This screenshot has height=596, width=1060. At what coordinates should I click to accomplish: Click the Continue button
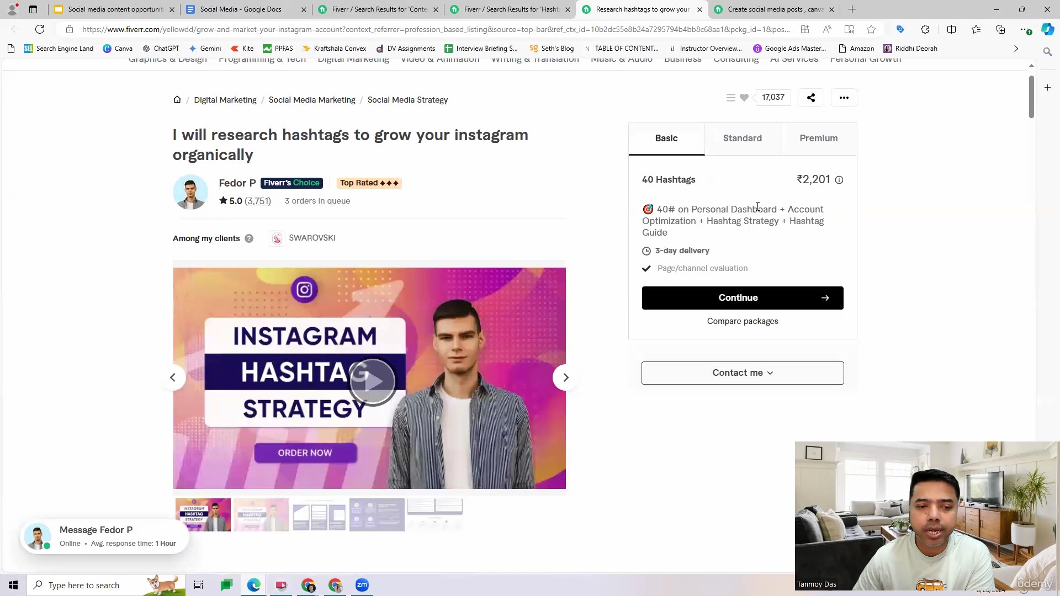tap(743, 298)
